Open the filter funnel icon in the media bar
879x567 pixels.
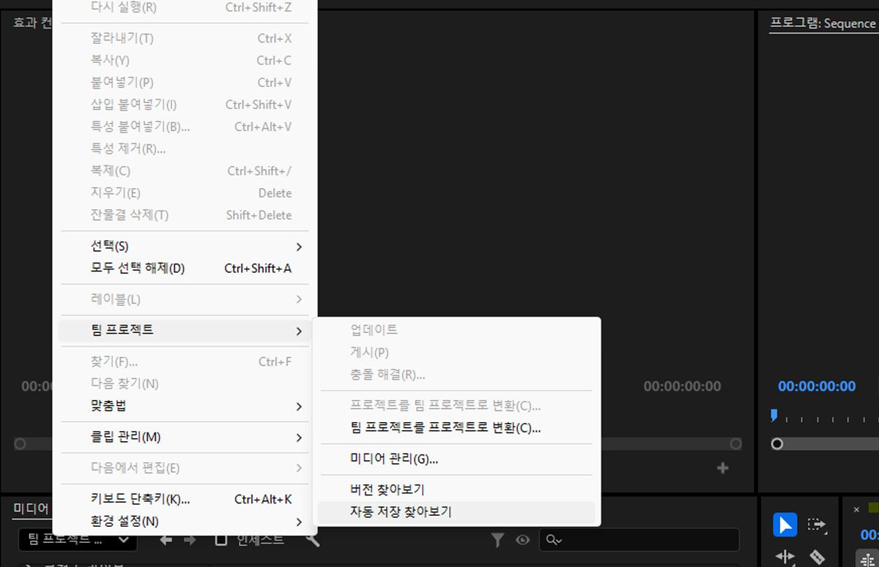click(x=497, y=538)
